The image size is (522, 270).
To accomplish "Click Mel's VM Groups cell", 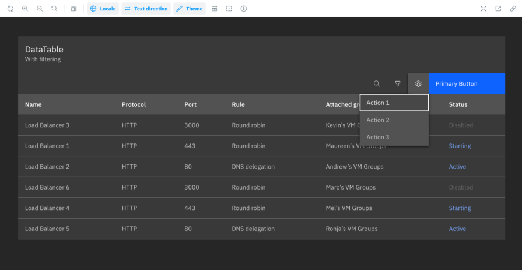I will click(349, 208).
